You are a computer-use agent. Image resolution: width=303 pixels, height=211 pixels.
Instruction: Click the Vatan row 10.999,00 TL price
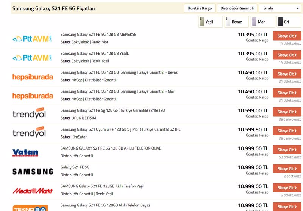pos(253,149)
